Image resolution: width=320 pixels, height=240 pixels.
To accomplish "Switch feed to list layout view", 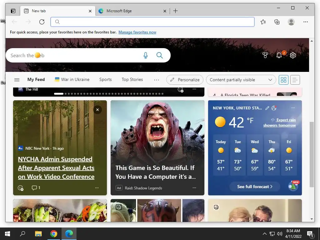I will [295, 80].
